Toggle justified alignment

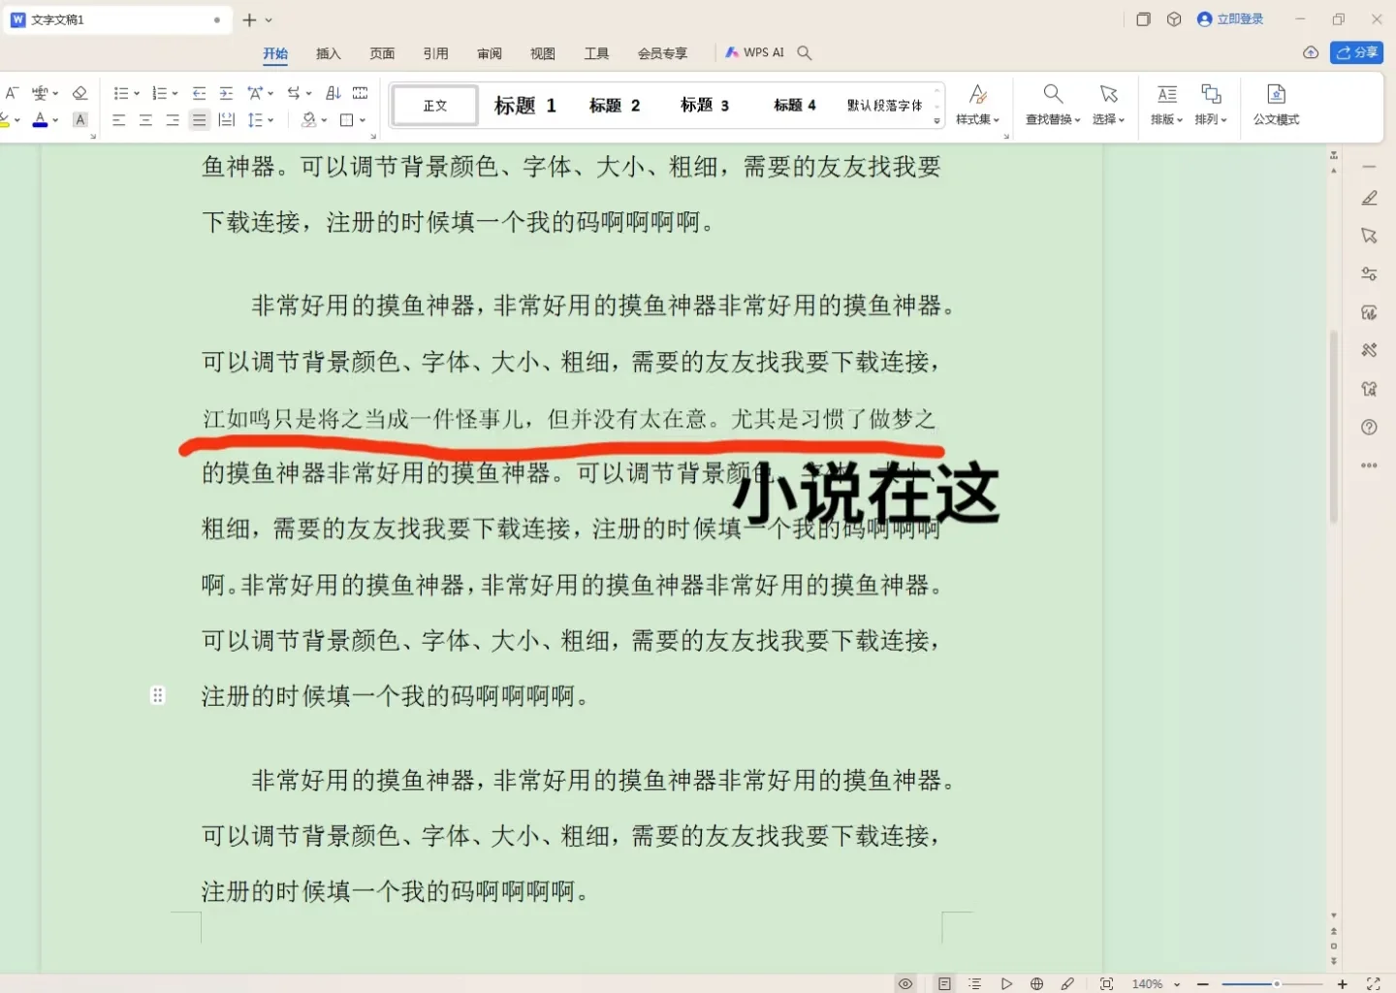(199, 120)
